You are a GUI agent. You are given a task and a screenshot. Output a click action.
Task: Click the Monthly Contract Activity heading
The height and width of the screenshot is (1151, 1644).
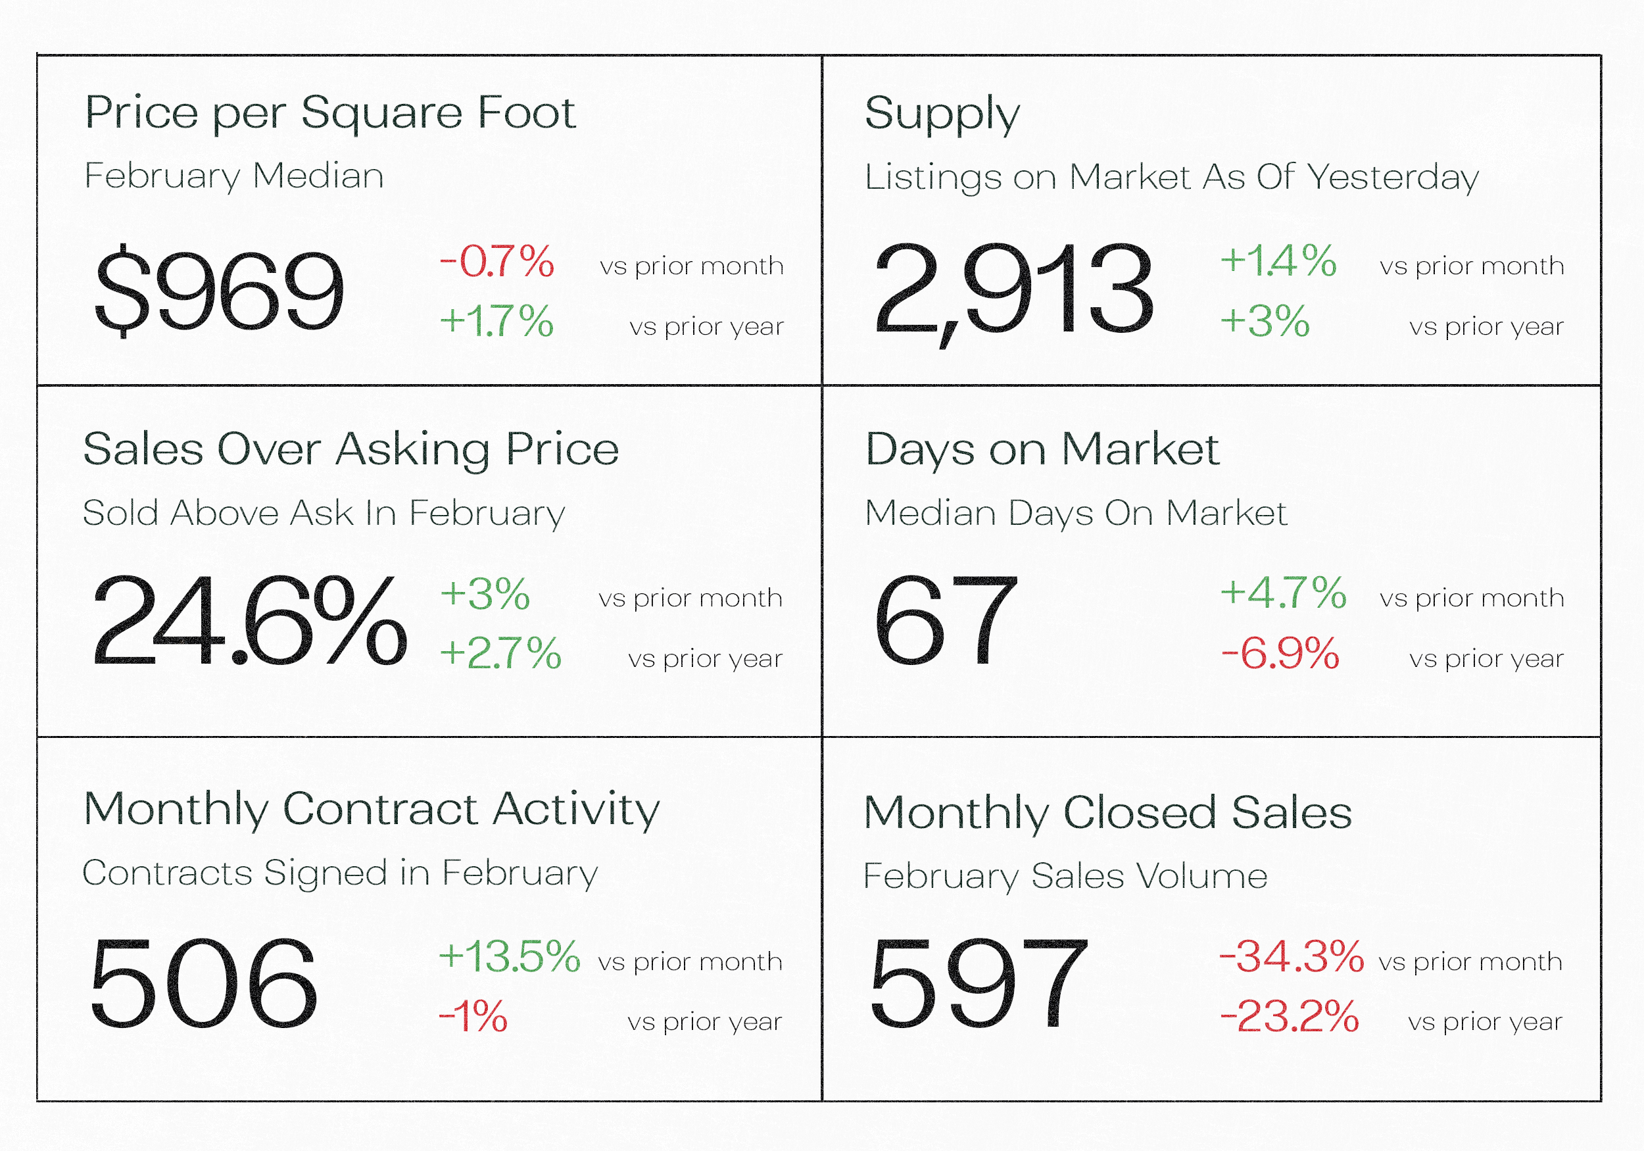(x=371, y=810)
